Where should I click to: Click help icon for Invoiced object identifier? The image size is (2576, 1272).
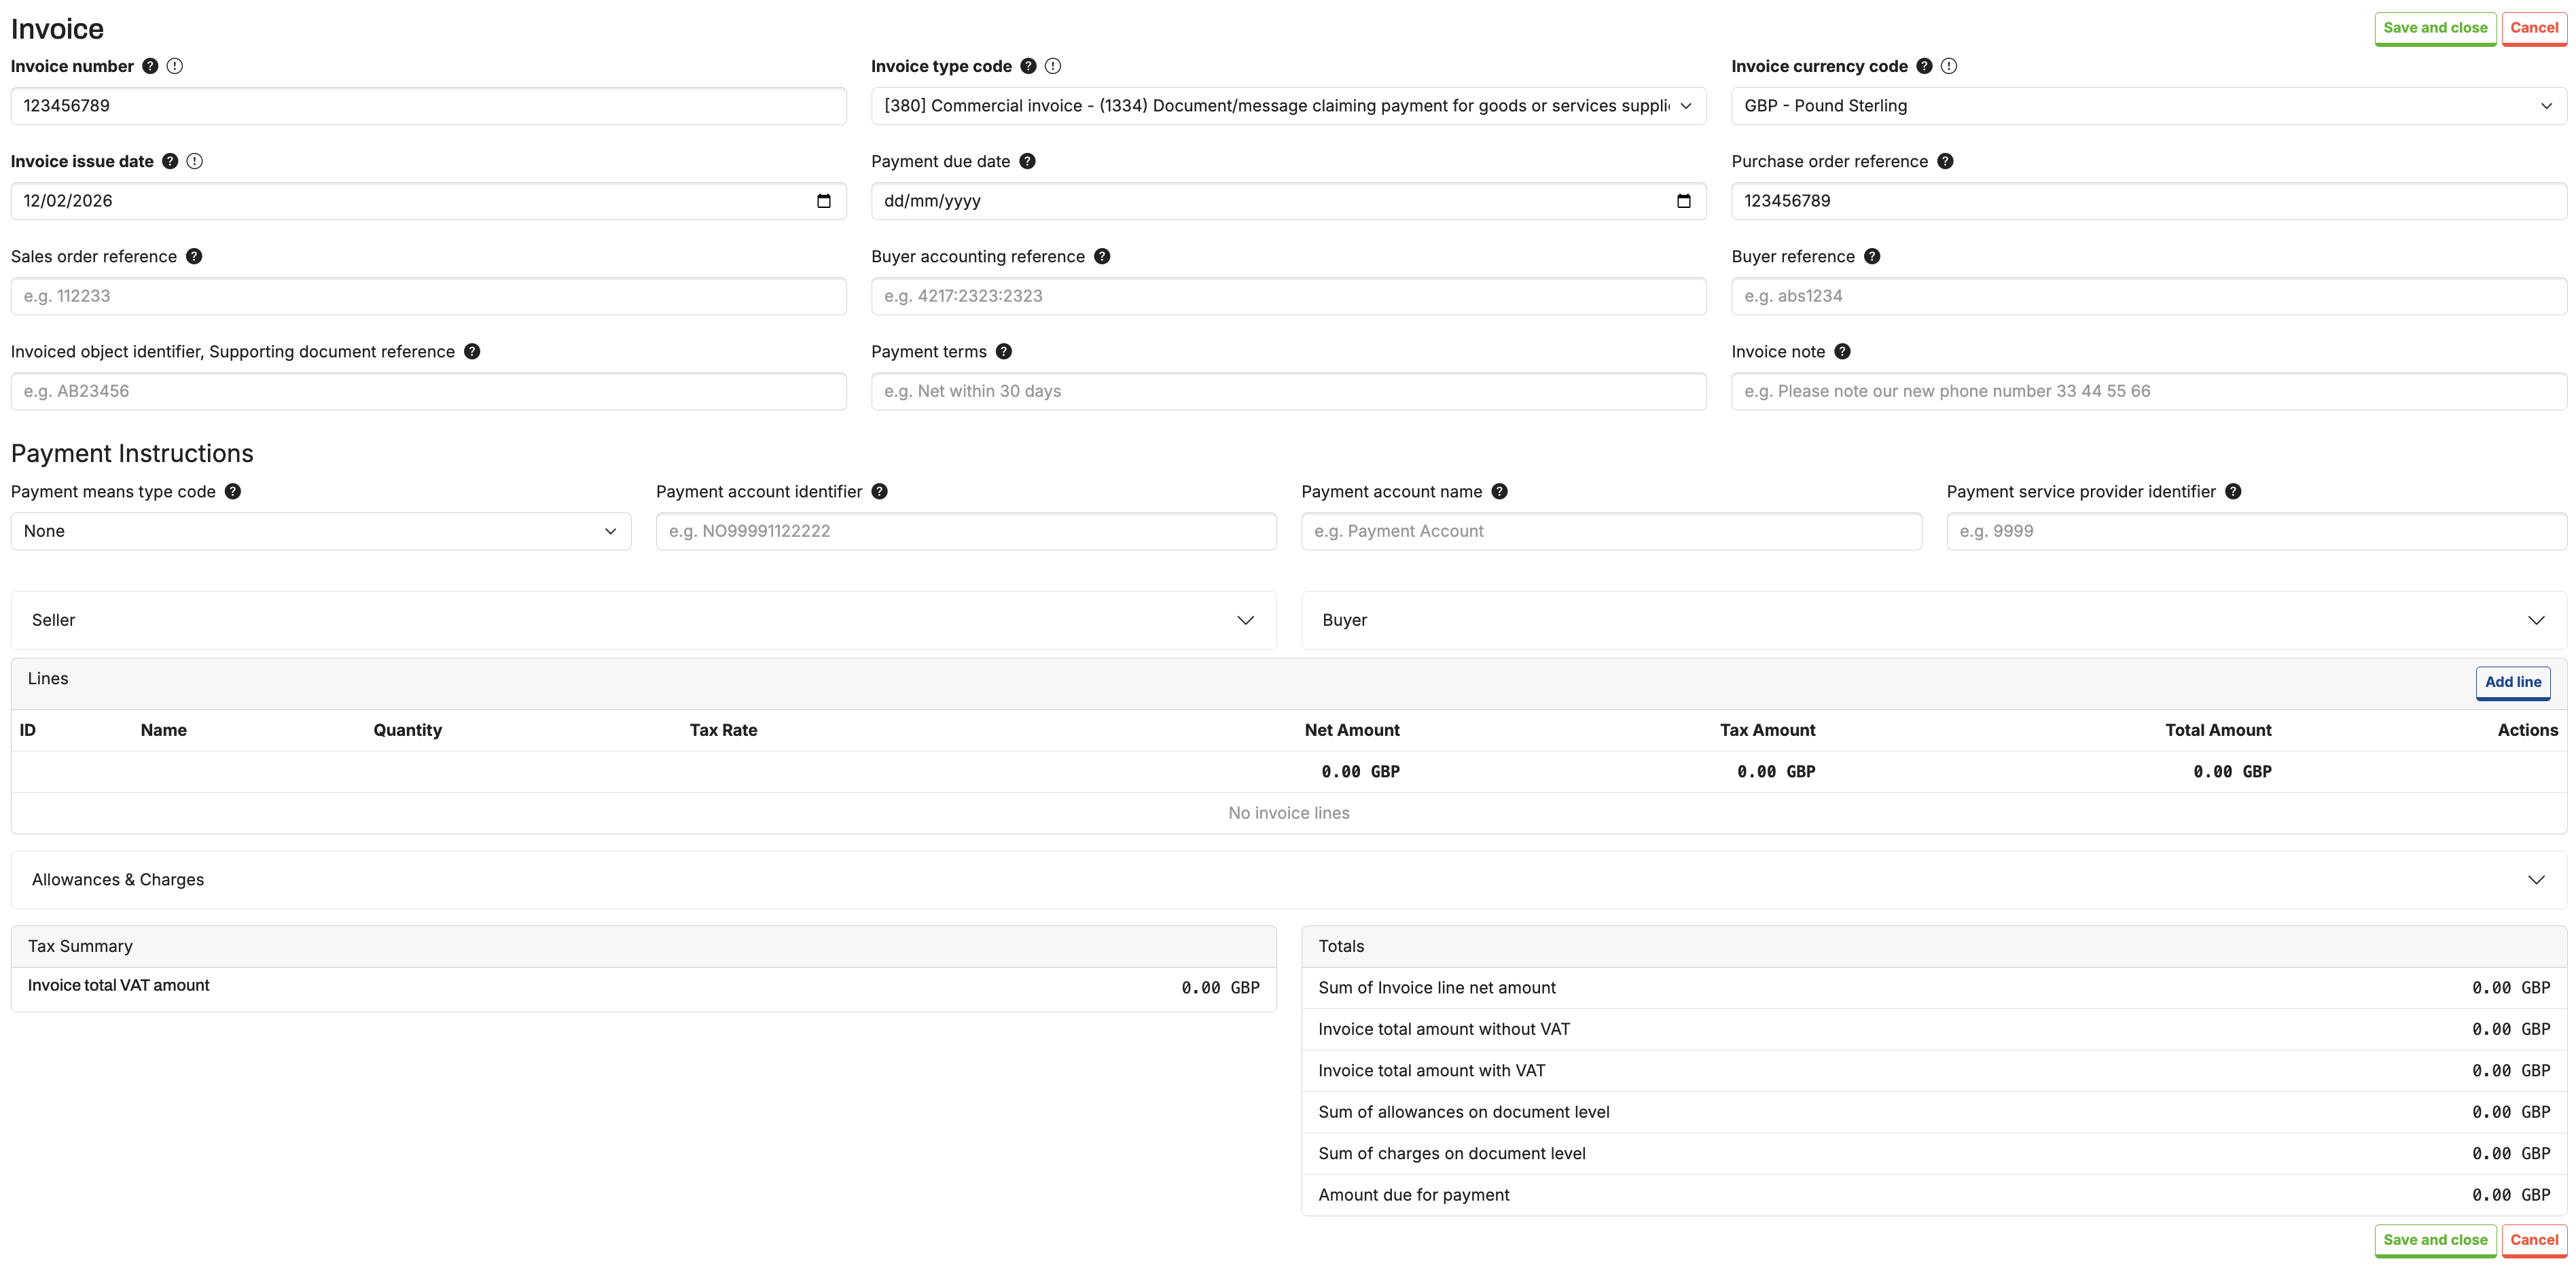coord(472,351)
